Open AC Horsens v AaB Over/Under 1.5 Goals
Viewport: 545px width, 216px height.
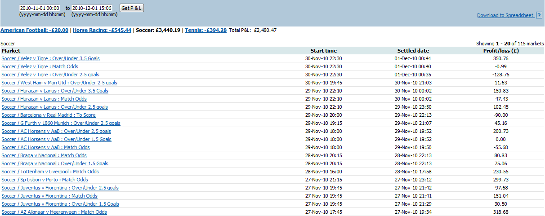point(57,139)
